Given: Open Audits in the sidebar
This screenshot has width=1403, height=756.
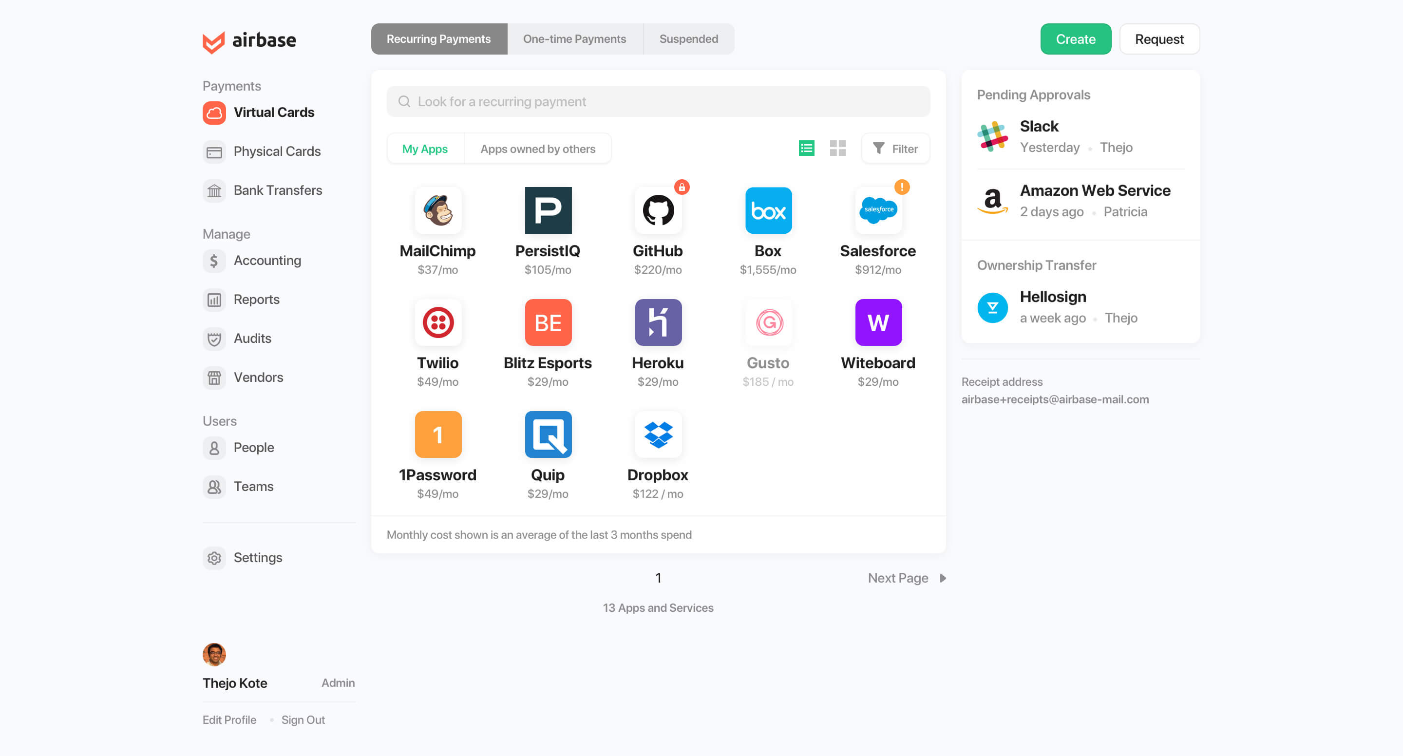Looking at the screenshot, I should [252, 338].
